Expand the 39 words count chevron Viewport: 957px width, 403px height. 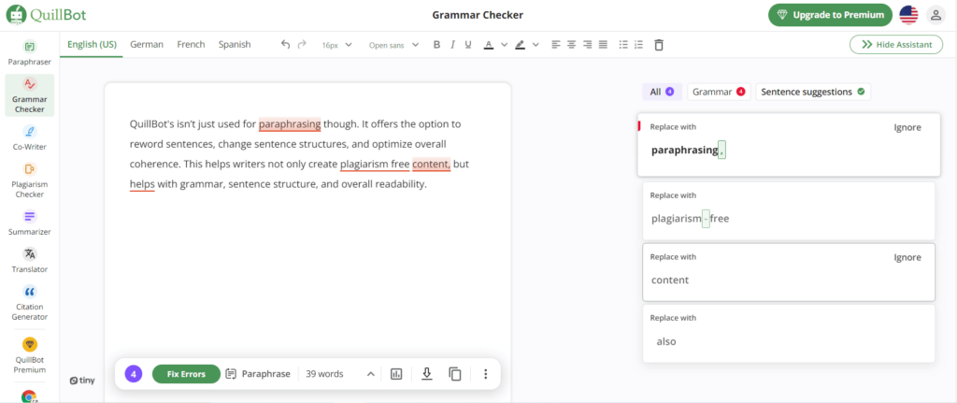(370, 374)
